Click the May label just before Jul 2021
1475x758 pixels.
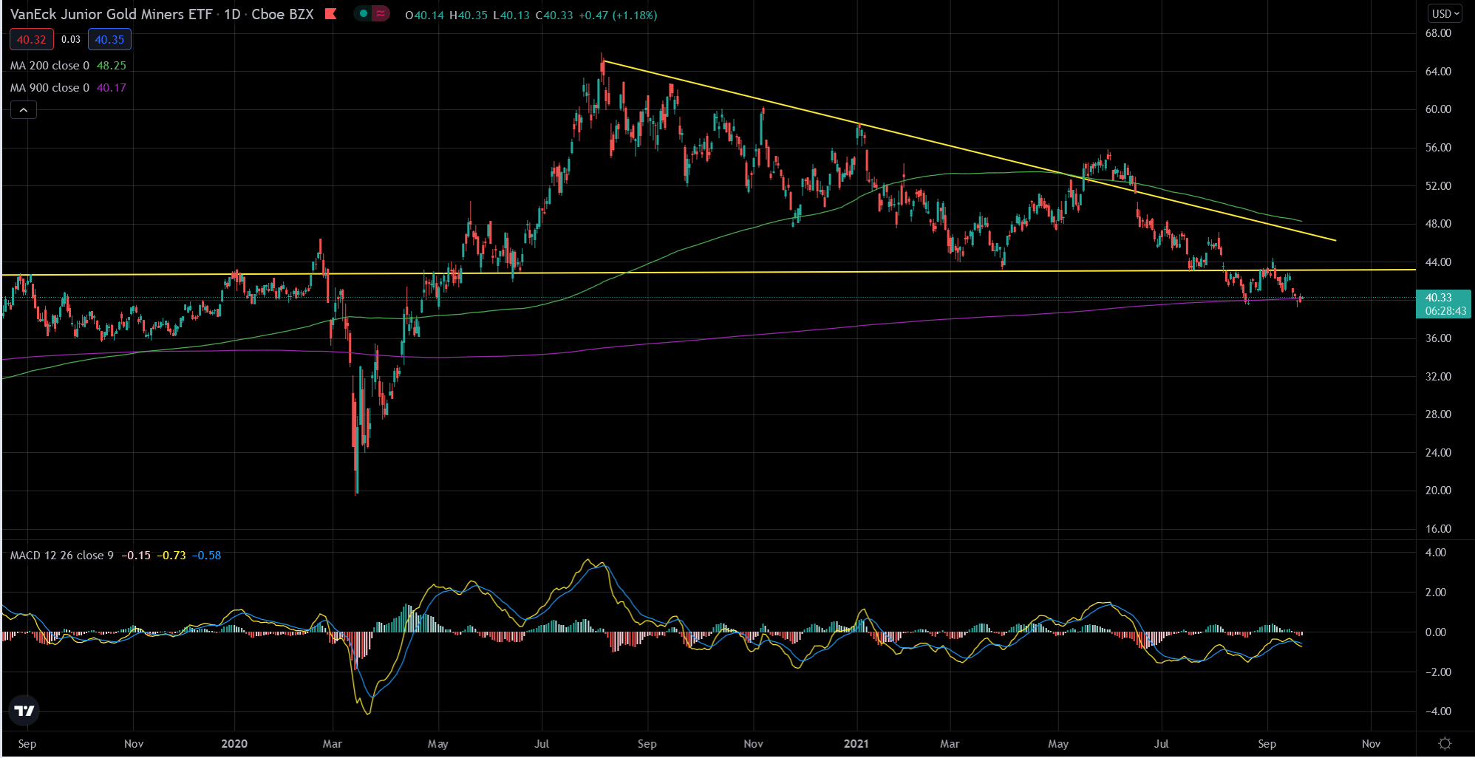1058,744
